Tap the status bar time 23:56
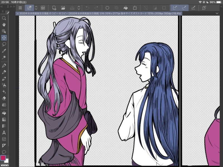Image resolution: width=223 pixels, height=167 pixels. coord(5,2)
